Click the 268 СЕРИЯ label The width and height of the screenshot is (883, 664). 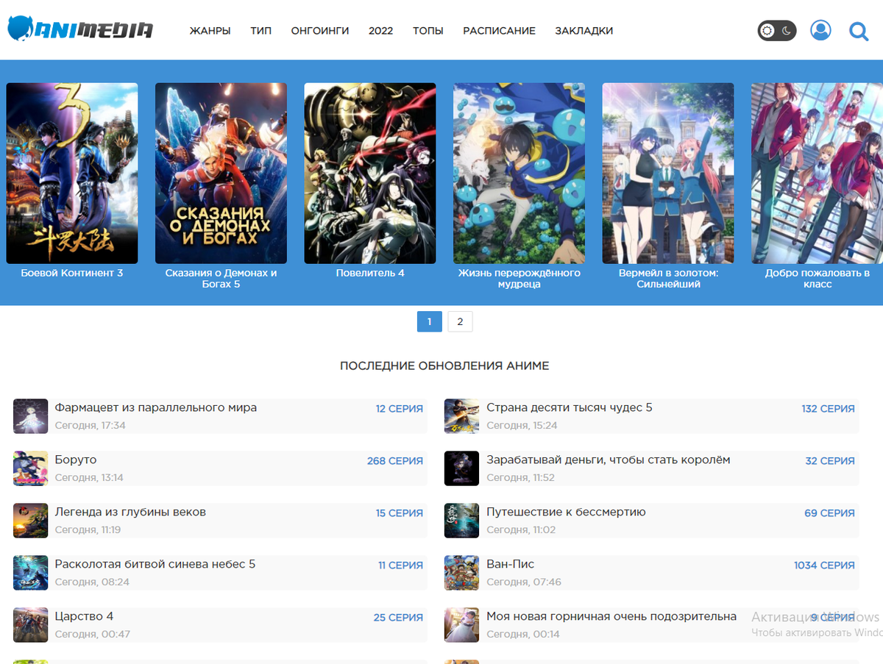click(395, 461)
